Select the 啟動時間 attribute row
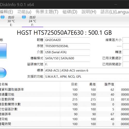Screen dimensions: 129x129 (x=64, y=99)
